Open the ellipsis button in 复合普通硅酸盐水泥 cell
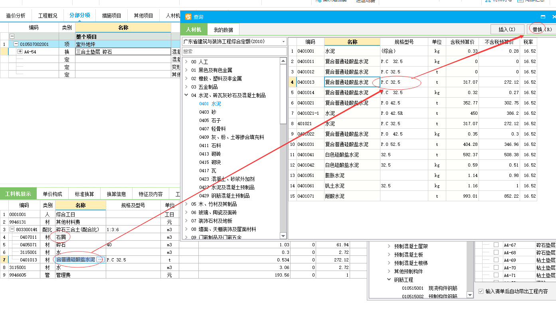The image size is (556, 318). click(x=100, y=259)
